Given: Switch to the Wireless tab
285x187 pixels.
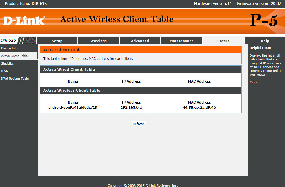Looking at the screenshot, I should [x=98, y=41].
